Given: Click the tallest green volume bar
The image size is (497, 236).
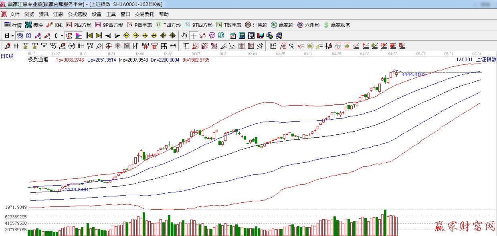Looking at the screenshot, I should [x=385, y=222].
